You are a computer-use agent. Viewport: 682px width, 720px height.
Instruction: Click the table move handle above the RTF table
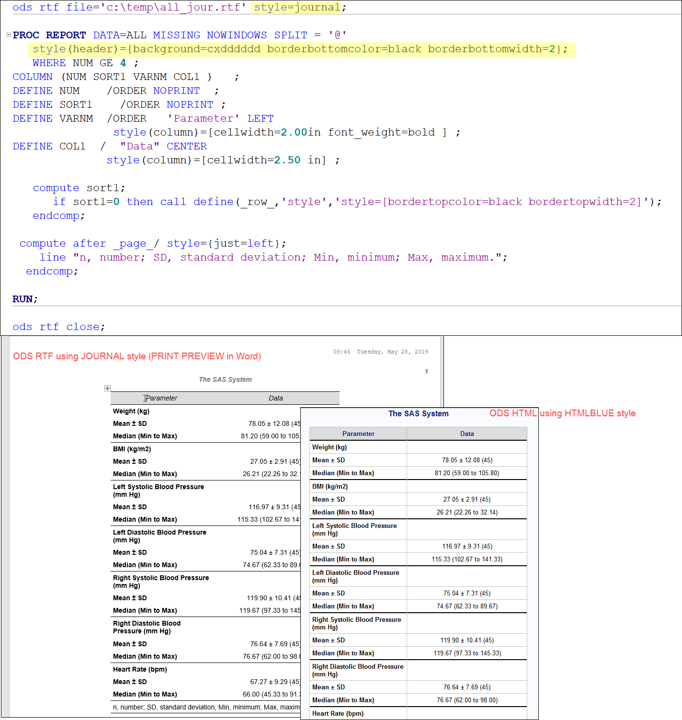(x=107, y=388)
